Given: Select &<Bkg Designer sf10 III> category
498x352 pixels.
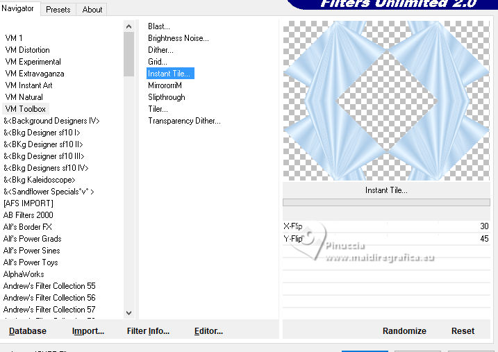Looking at the screenshot, I should (x=44, y=156).
